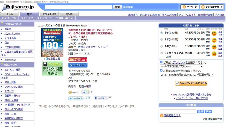Image resolution: width=226 pixels, height=127 pixels.
Task: Open ショッピングカート at top right
Action: [212, 7]
